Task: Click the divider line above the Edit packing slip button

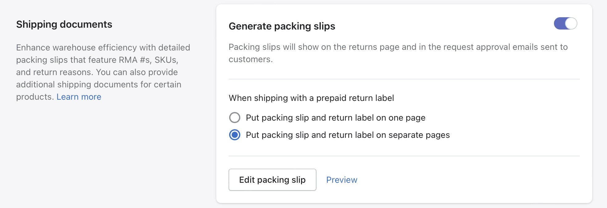Action: (x=404, y=156)
